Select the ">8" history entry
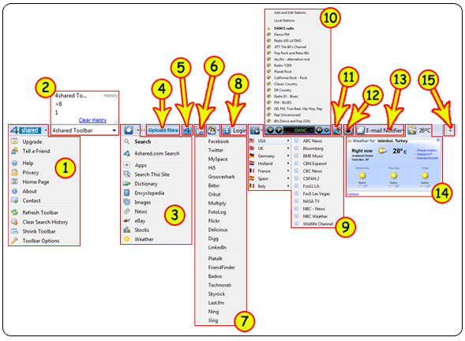 tap(58, 104)
